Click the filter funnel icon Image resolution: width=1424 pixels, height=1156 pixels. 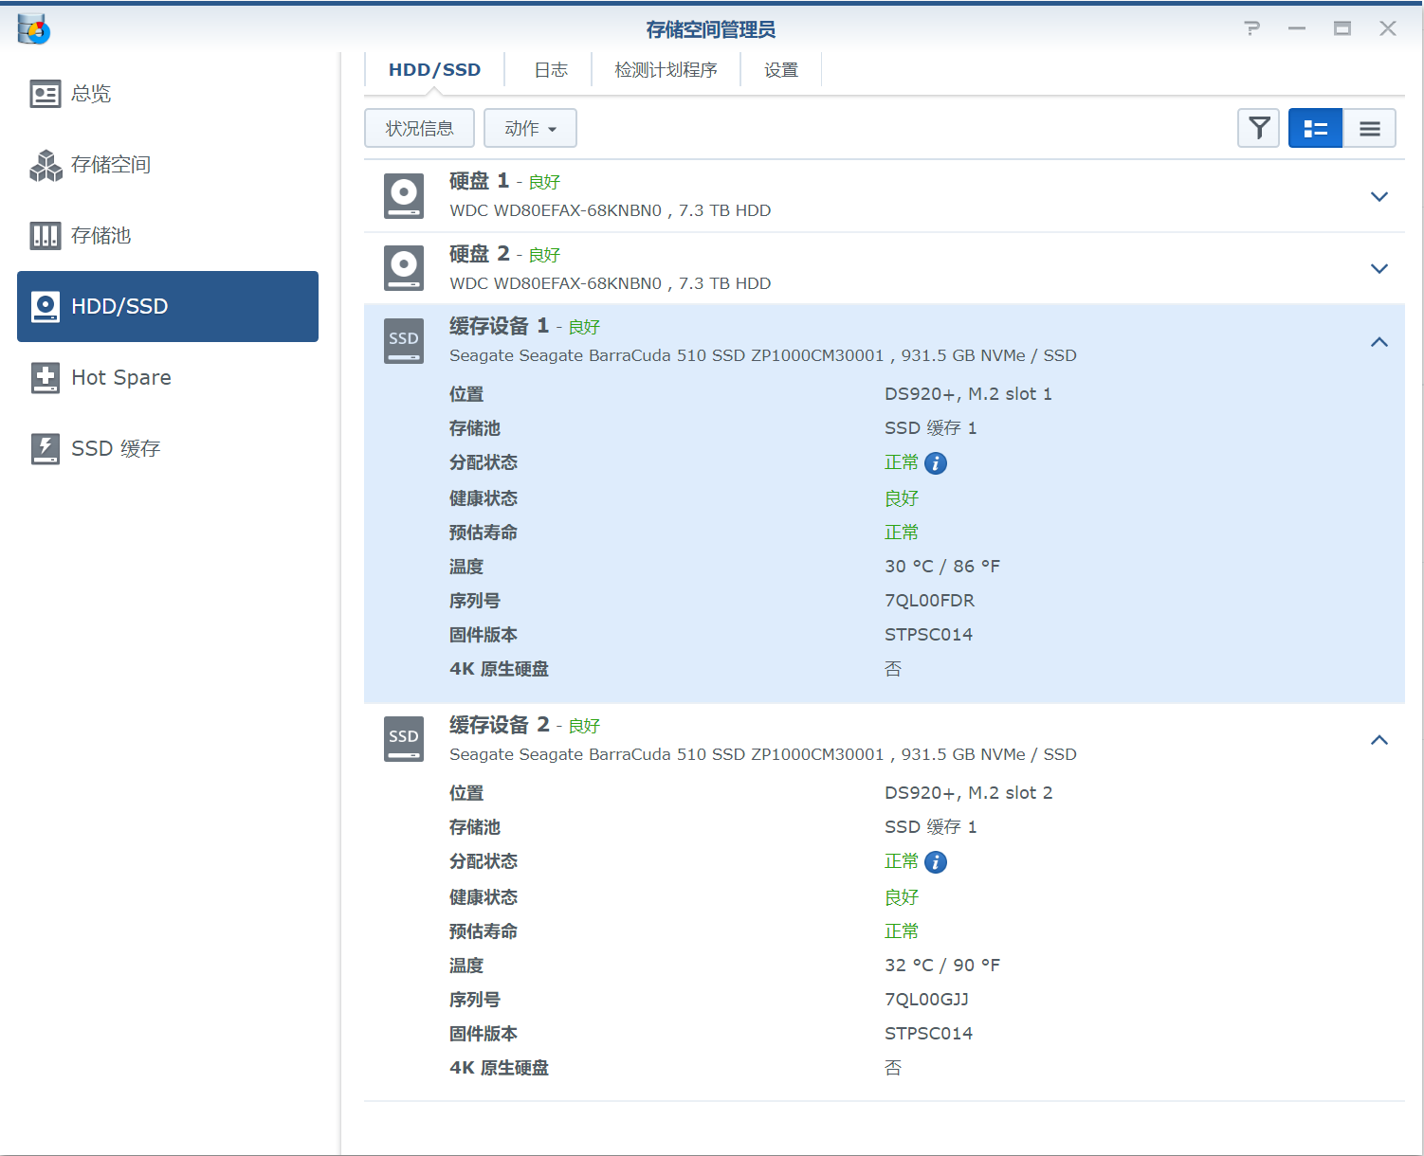(x=1259, y=128)
